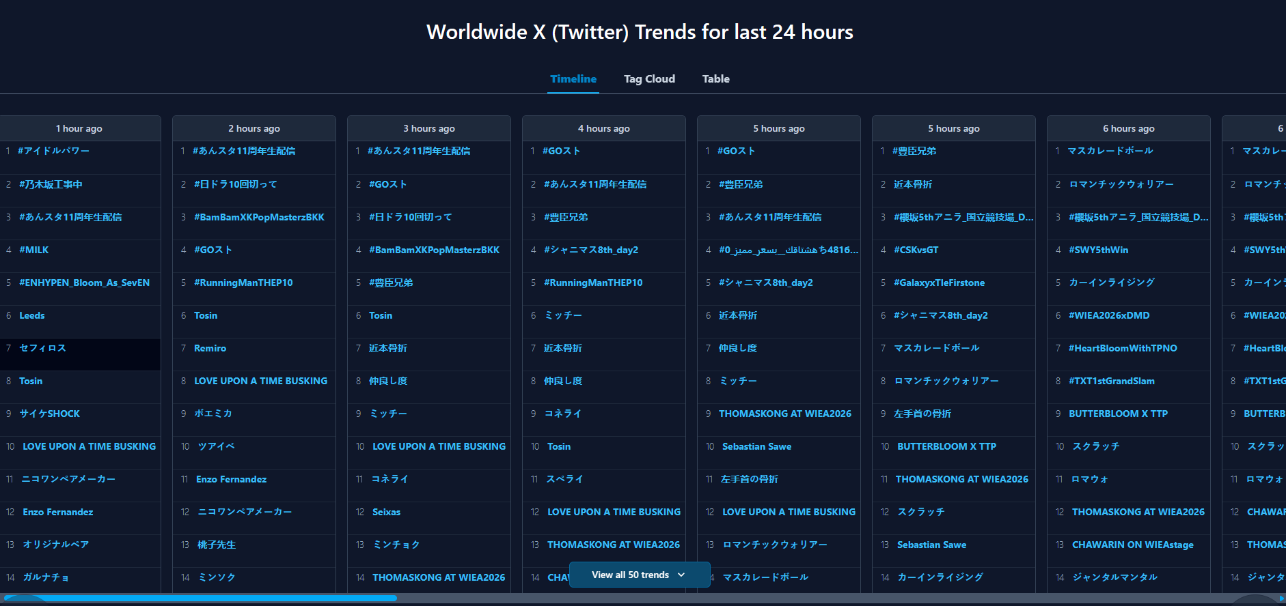Screen dimensions: 1286x606
Task: Click the '3 hours ago' column header
Action: point(429,128)
